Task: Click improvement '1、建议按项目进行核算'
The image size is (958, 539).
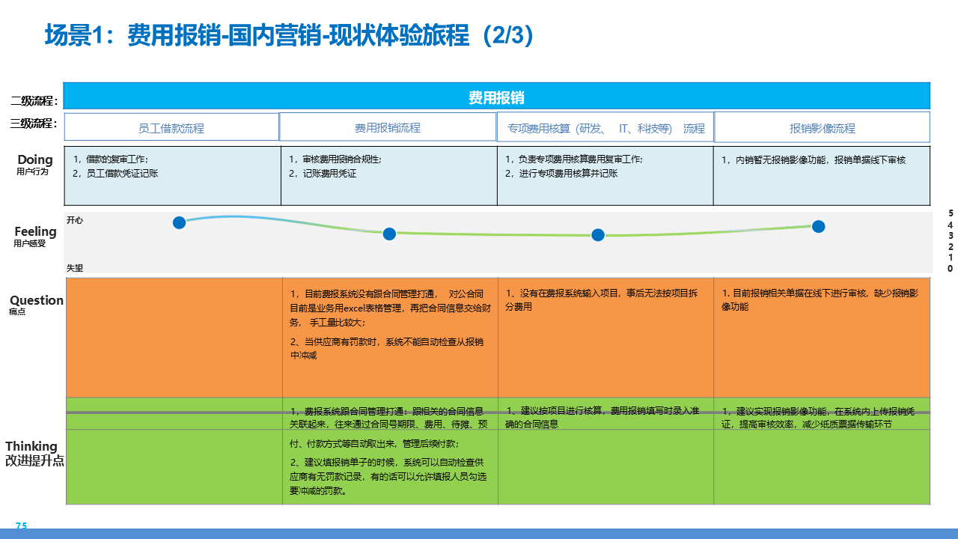Action: click(602, 418)
